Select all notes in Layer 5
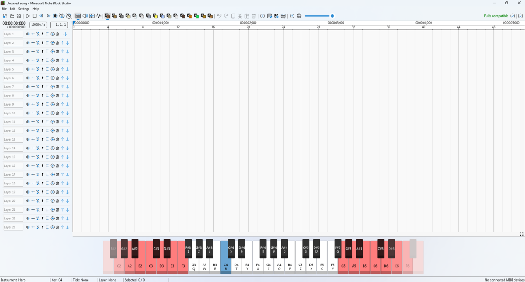525x282 pixels. (x=48, y=69)
